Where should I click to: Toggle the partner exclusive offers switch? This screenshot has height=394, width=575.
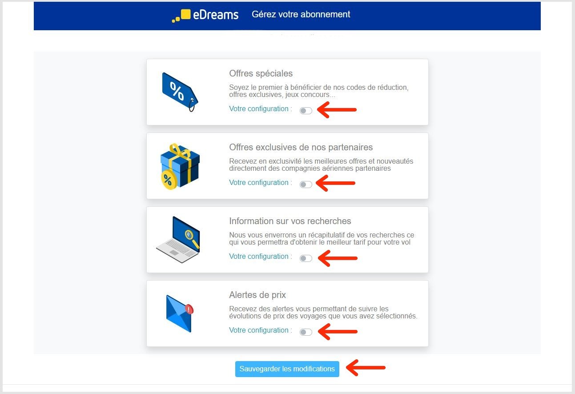coord(306,185)
